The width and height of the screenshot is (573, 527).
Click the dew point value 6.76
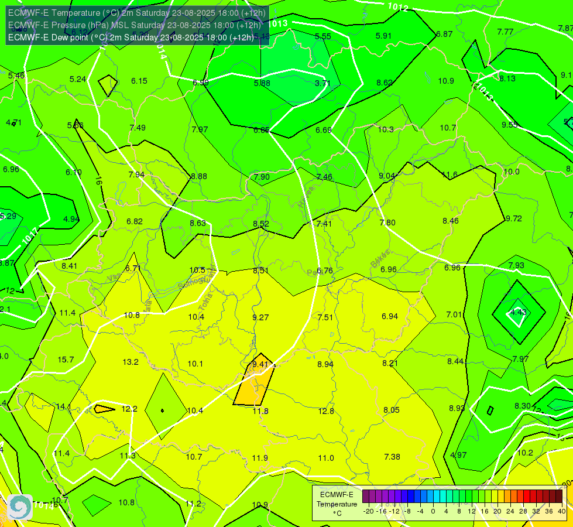[x=324, y=271]
